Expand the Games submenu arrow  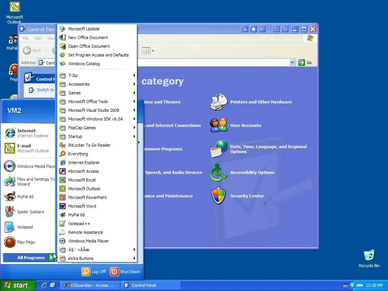(134, 93)
